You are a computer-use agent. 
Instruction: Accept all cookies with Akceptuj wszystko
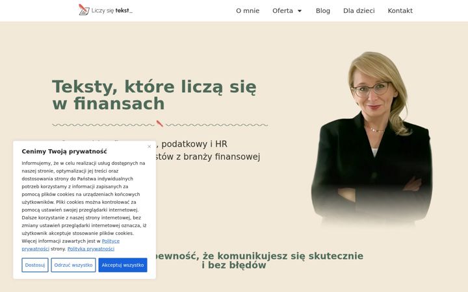(x=123, y=265)
